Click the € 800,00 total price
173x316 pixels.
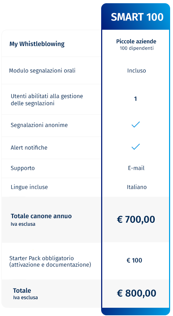coord(137,293)
